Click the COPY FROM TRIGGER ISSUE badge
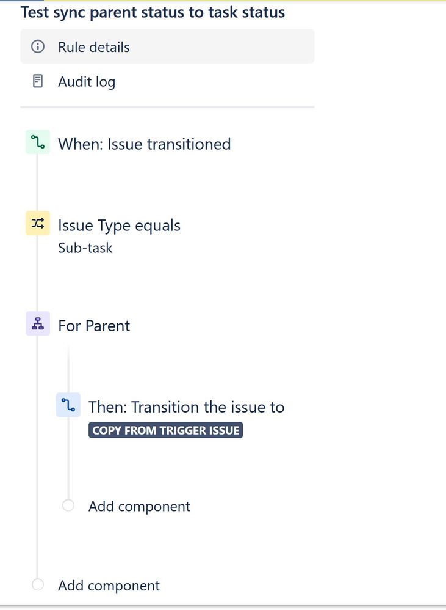The width and height of the screenshot is (446, 610). point(165,430)
